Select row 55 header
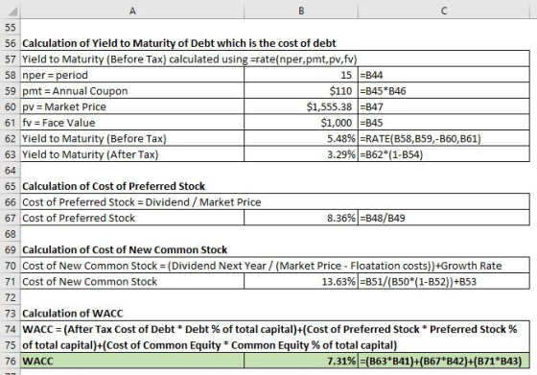Viewport: 537px width, 375px height. pyautogui.click(x=11, y=28)
